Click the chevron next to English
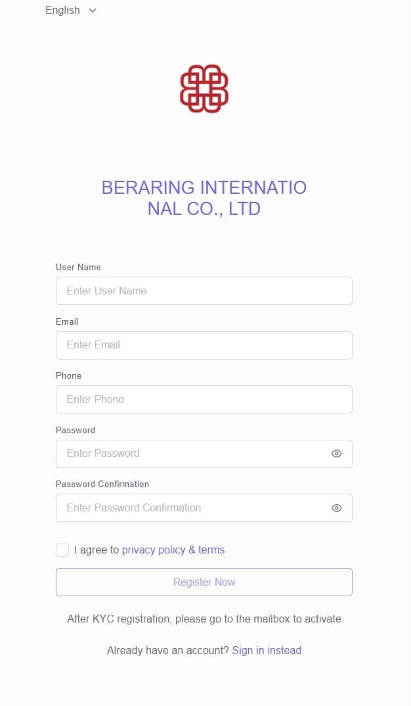 pyautogui.click(x=91, y=11)
